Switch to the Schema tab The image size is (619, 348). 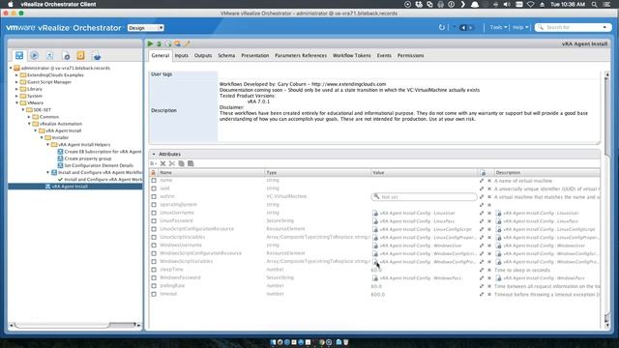click(226, 56)
